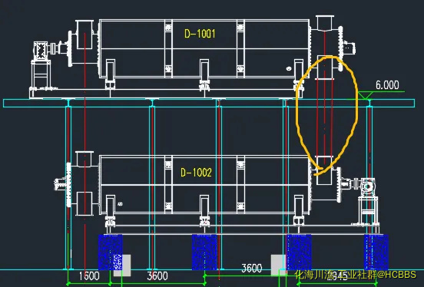Select the right gray rectangle beside the foundation

click(x=279, y=265)
